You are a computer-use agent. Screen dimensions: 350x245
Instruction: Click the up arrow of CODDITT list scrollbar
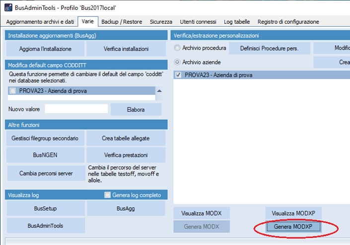(x=159, y=91)
